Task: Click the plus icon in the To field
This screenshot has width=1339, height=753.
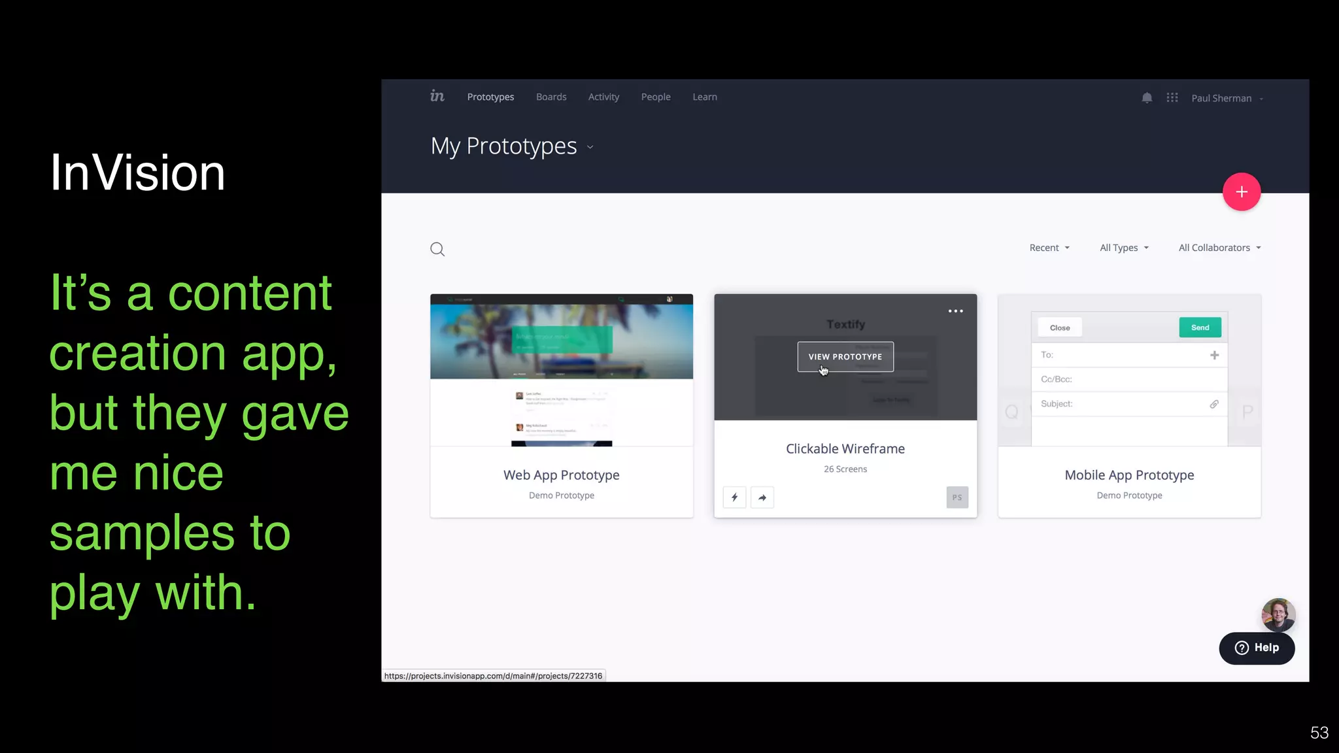Action: (x=1214, y=355)
